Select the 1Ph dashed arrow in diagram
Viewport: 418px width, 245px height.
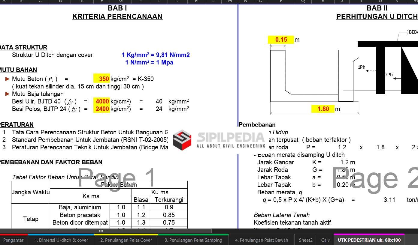coord(371,71)
